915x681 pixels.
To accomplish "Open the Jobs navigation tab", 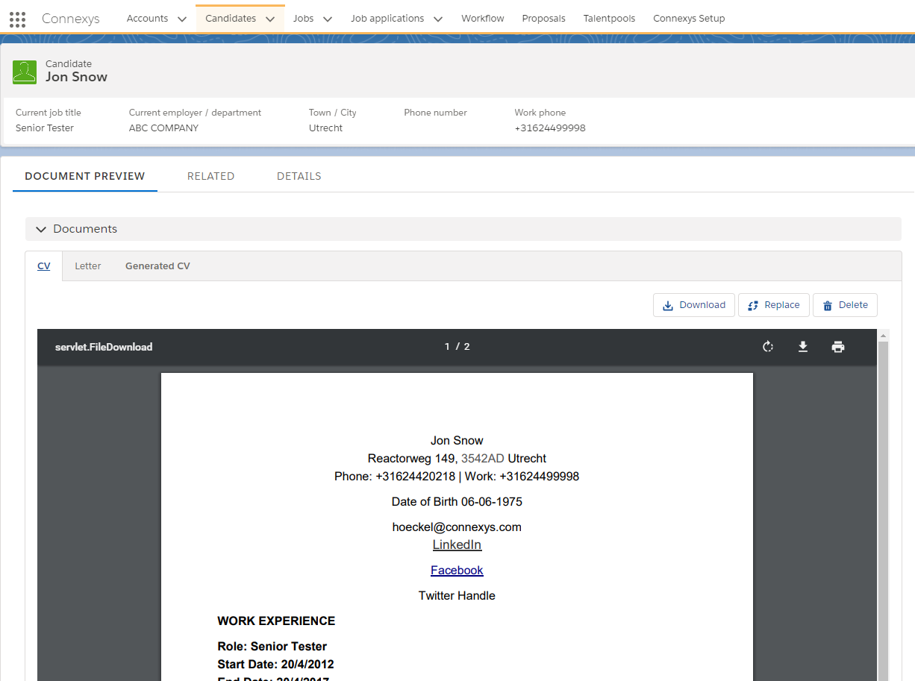I will point(304,19).
